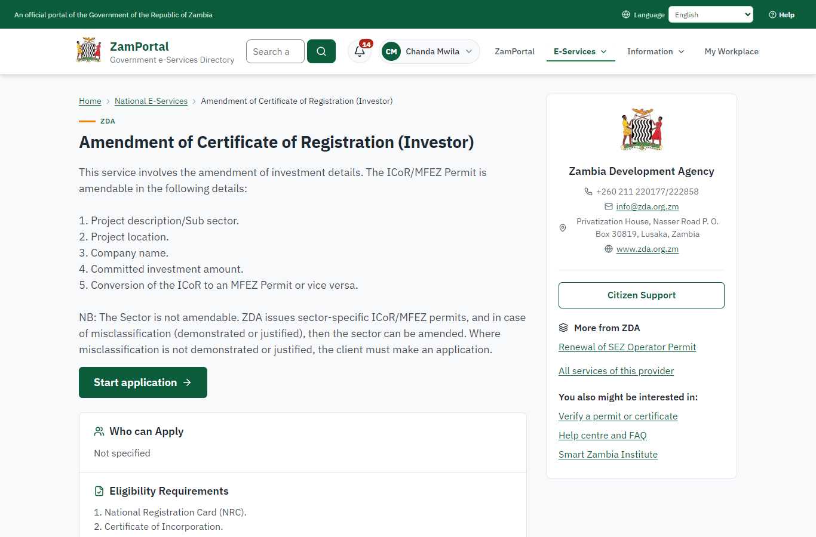Image resolution: width=816 pixels, height=537 pixels.
Task: Click the Help link in top bar
Action: (781, 15)
